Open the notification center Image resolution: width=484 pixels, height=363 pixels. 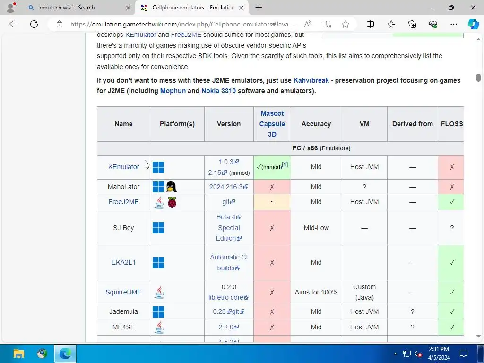click(x=464, y=354)
